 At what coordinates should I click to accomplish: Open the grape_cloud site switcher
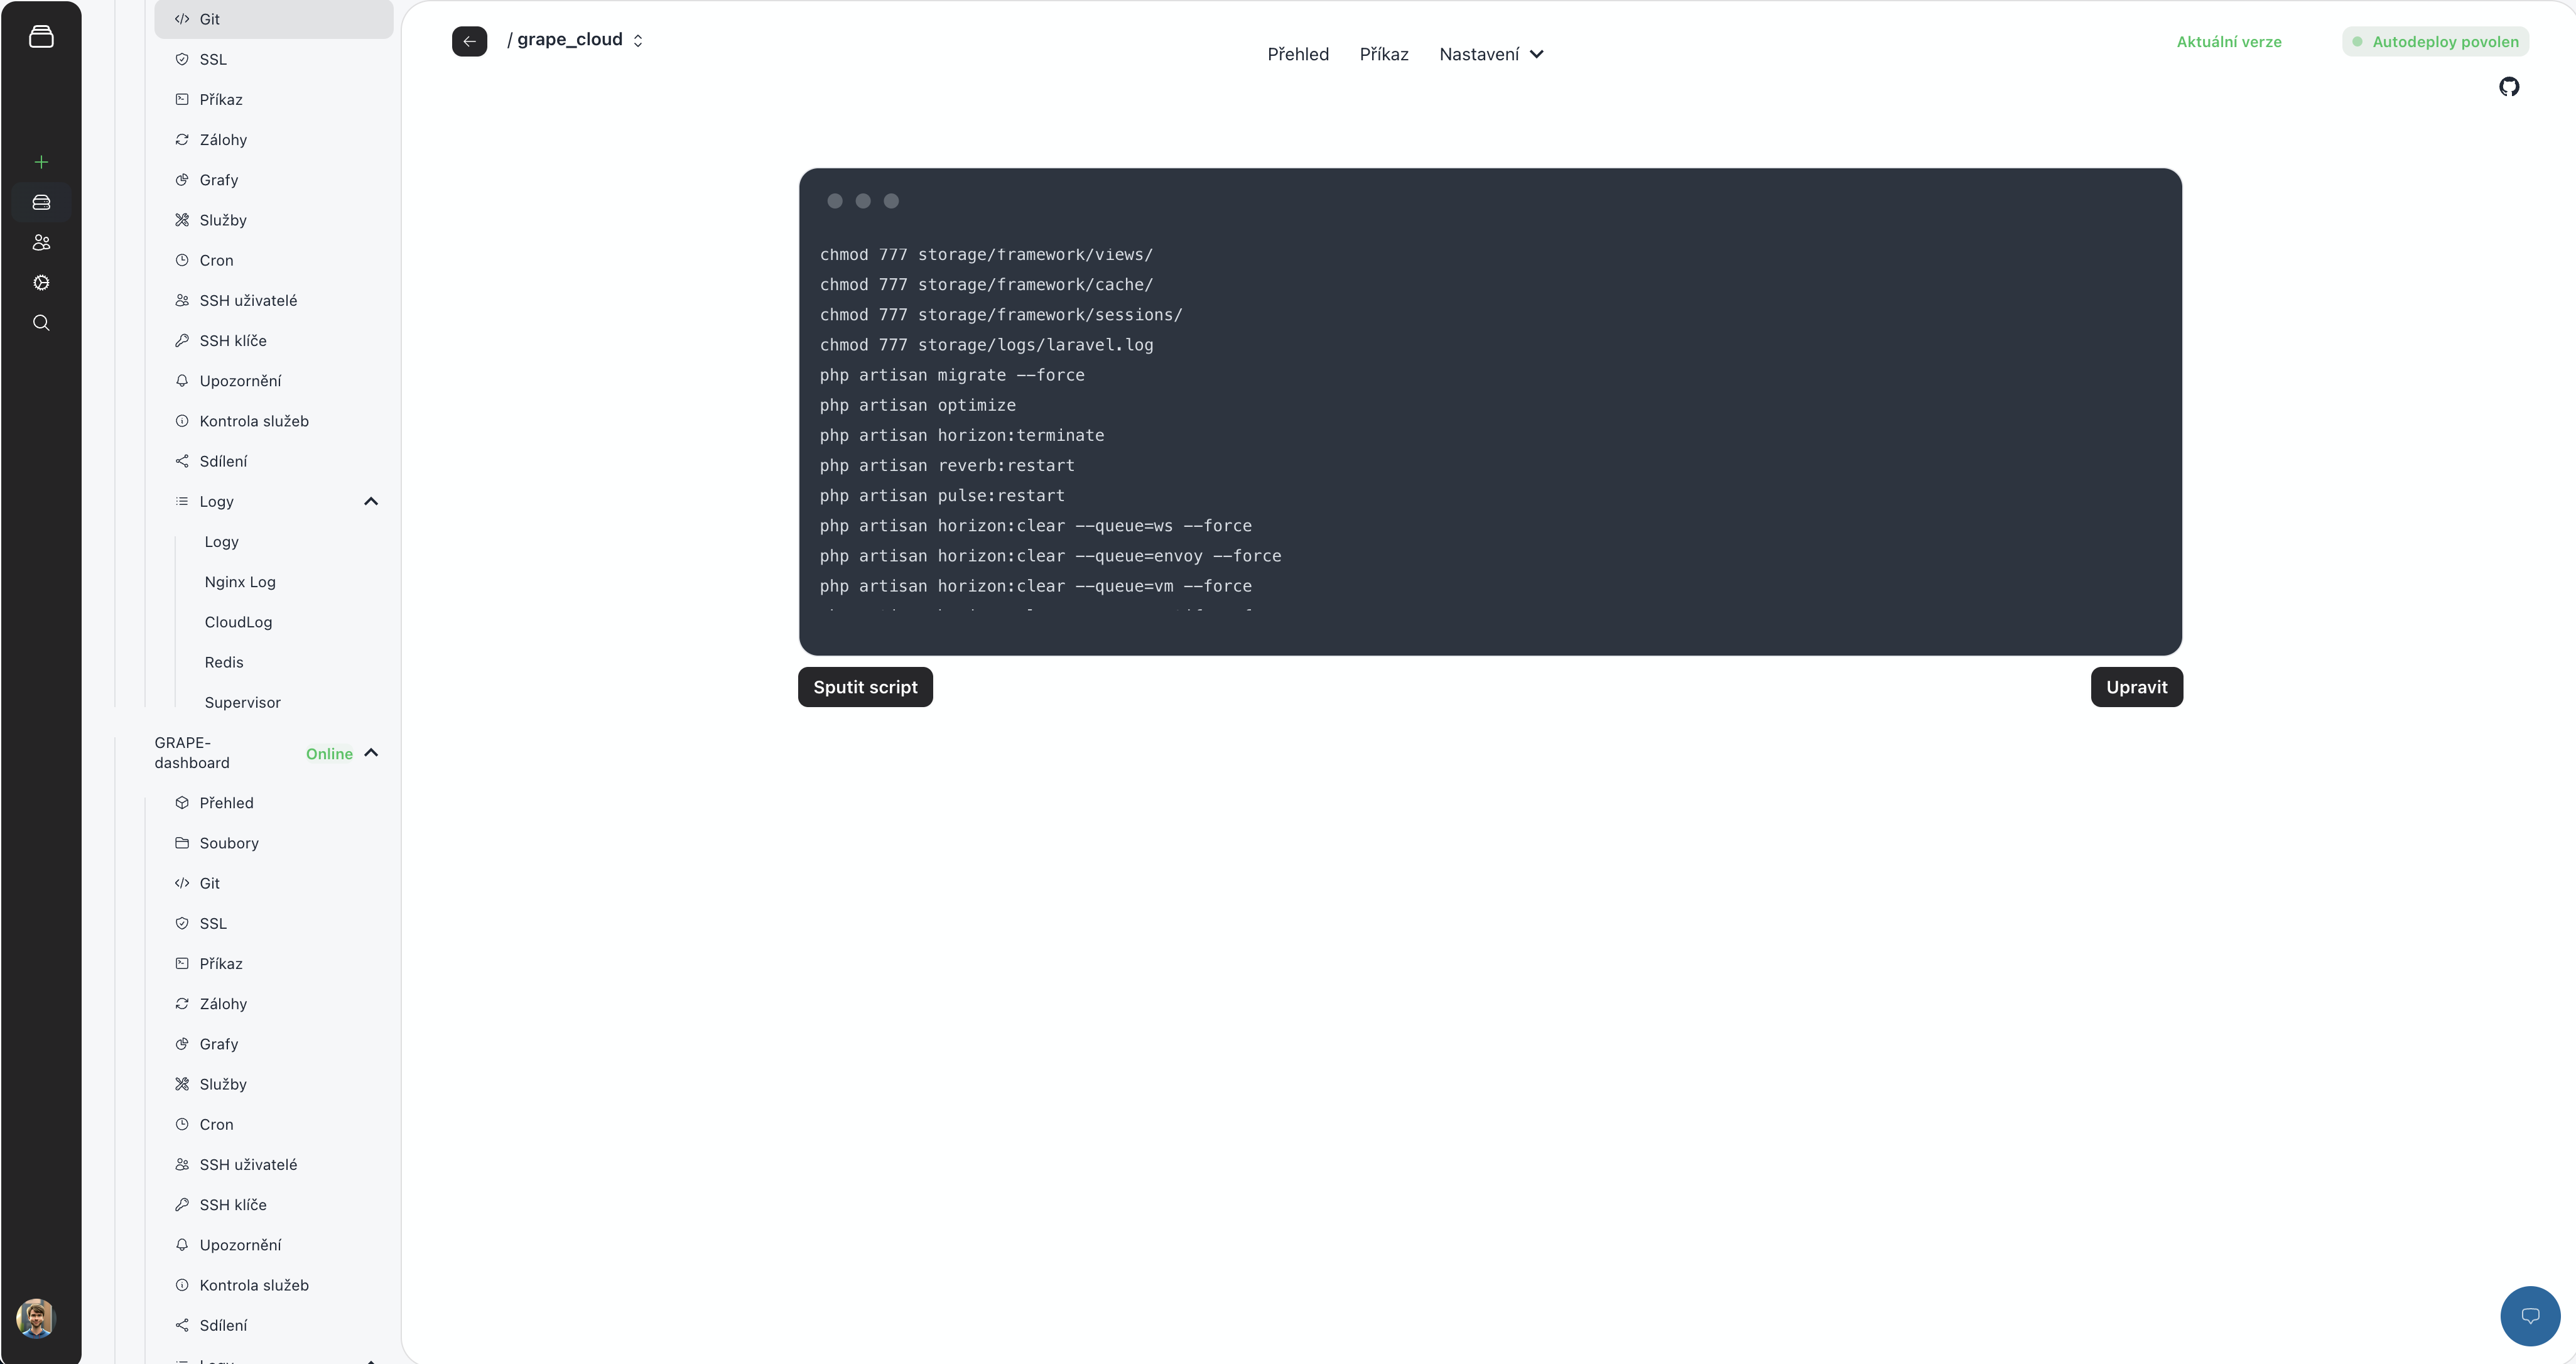tap(577, 40)
